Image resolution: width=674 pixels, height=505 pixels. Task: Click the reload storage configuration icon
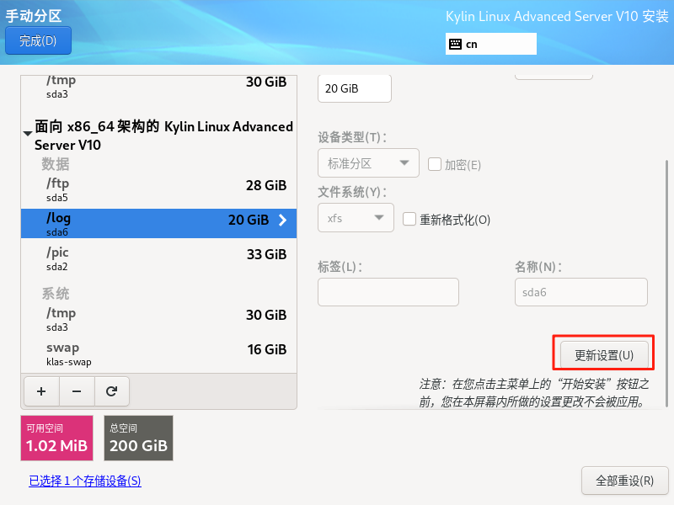[x=112, y=391]
